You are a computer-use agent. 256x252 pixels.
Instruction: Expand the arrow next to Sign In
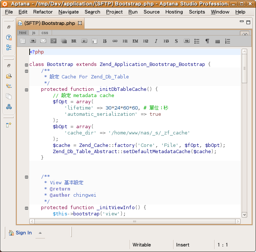40,233
